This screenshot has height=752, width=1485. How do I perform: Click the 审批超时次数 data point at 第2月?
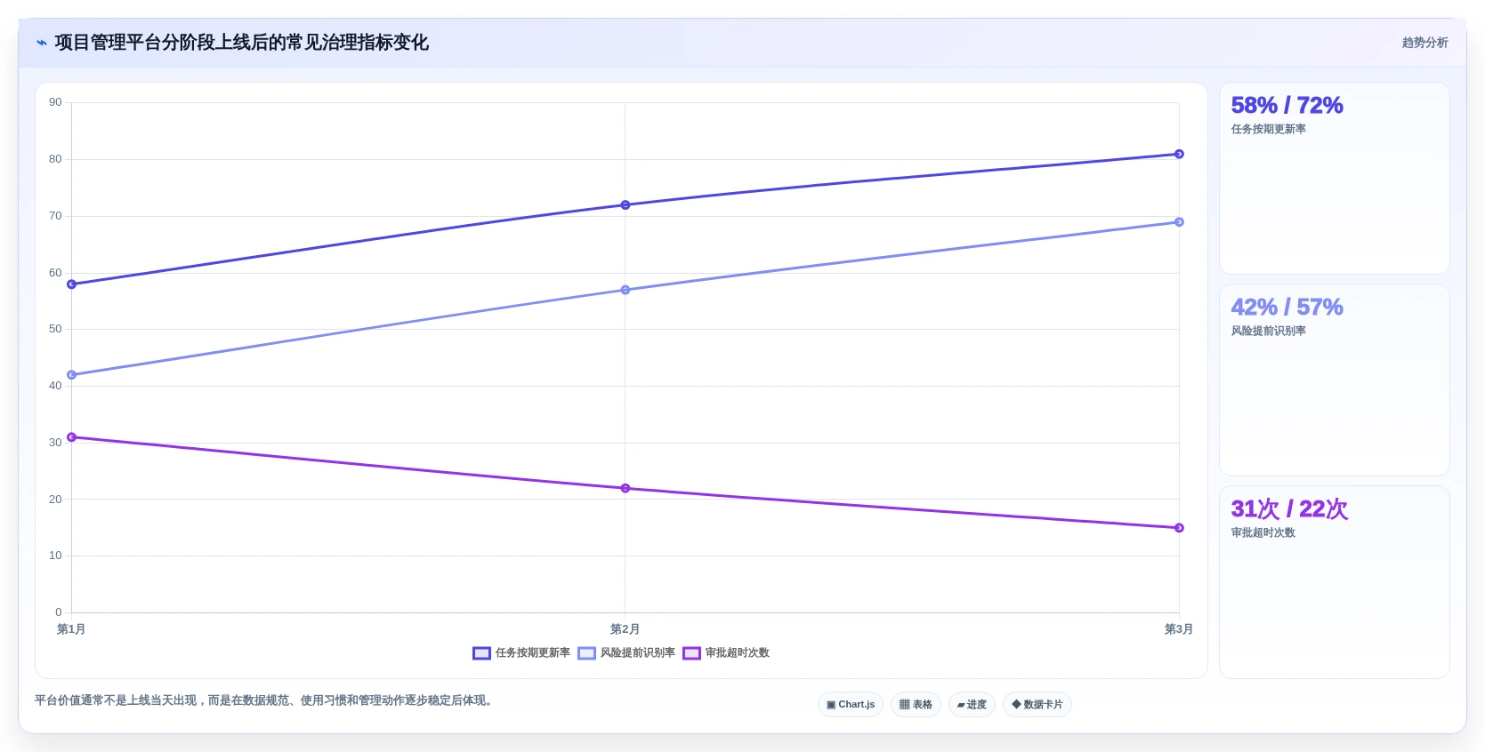[625, 488]
